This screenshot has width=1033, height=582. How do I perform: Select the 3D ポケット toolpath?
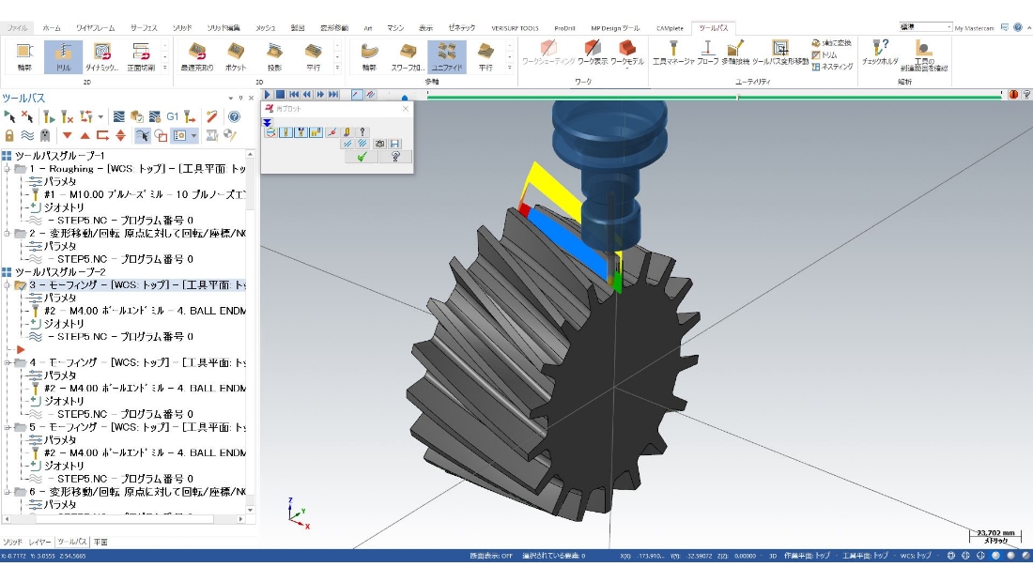pos(235,56)
